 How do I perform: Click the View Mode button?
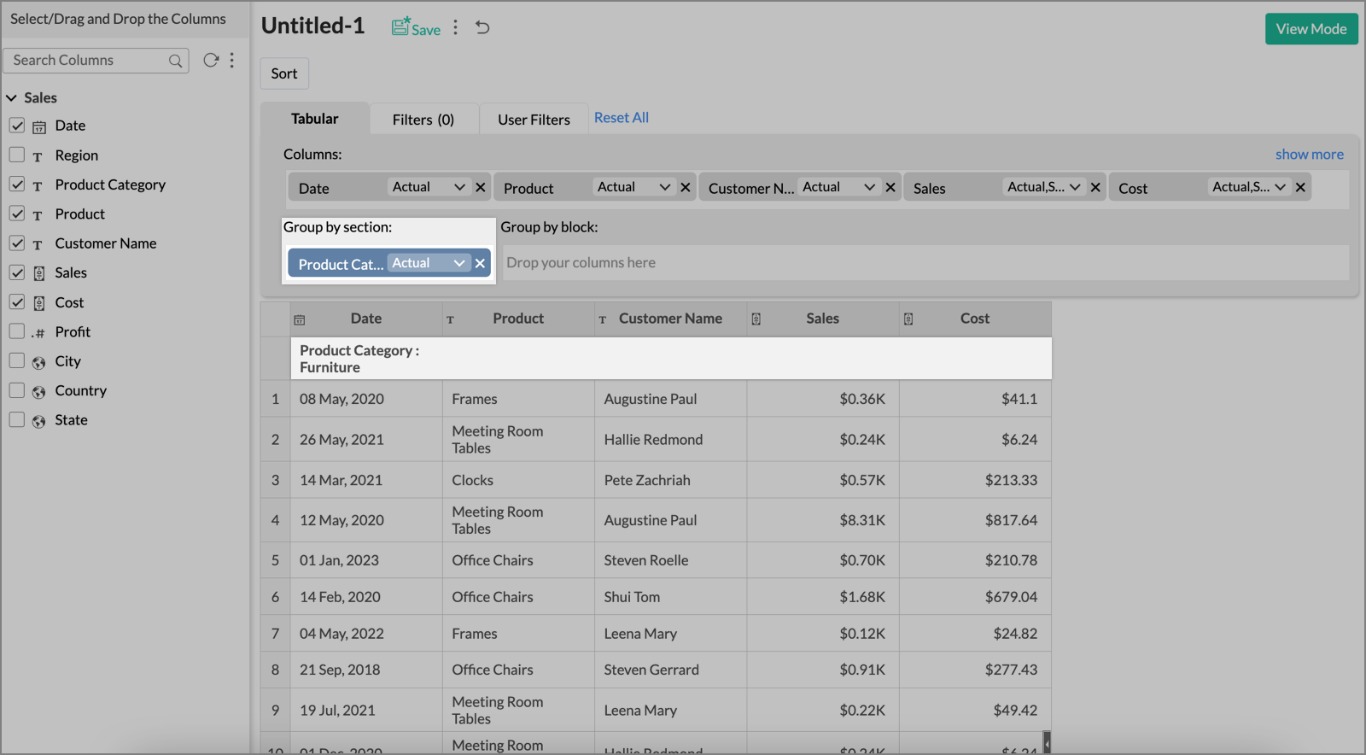[x=1311, y=29]
